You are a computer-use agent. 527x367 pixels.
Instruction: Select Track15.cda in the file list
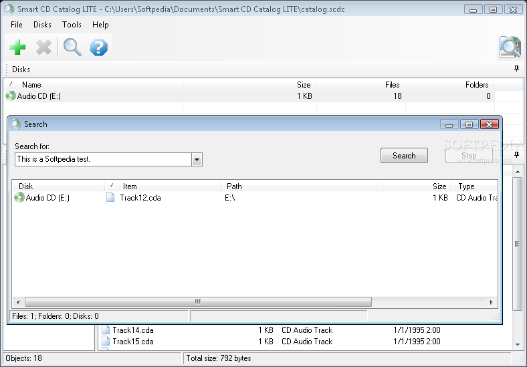pyautogui.click(x=133, y=342)
